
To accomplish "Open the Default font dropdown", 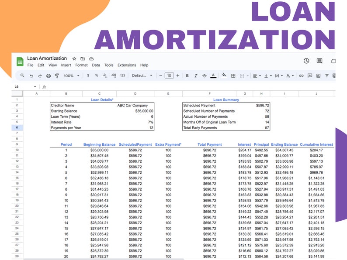I will pyautogui.click(x=142, y=75).
